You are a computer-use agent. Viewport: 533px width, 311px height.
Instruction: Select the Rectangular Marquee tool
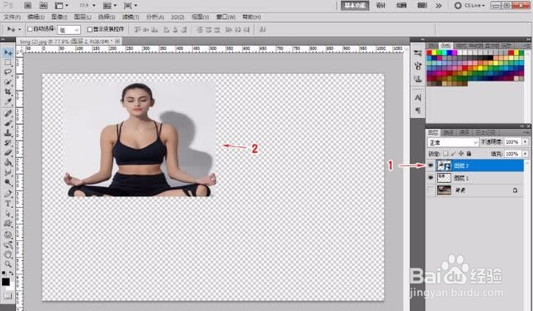tap(8, 62)
